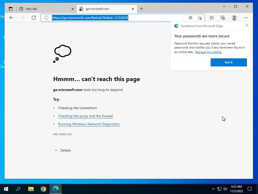This screenshot has height=194, width=258.
Task: Select the go.microsoft.com tab
Action: click(107, 9)
